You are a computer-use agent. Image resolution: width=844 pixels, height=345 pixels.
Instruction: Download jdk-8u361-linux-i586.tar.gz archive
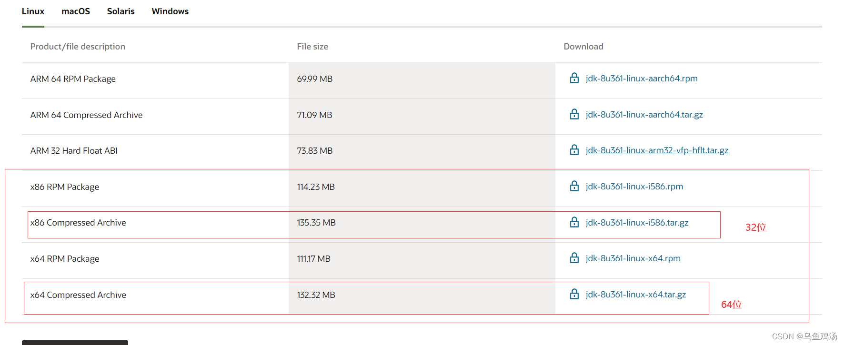(x=637, y=223)
